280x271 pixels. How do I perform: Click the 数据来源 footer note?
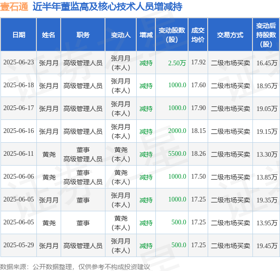point(75,267)
